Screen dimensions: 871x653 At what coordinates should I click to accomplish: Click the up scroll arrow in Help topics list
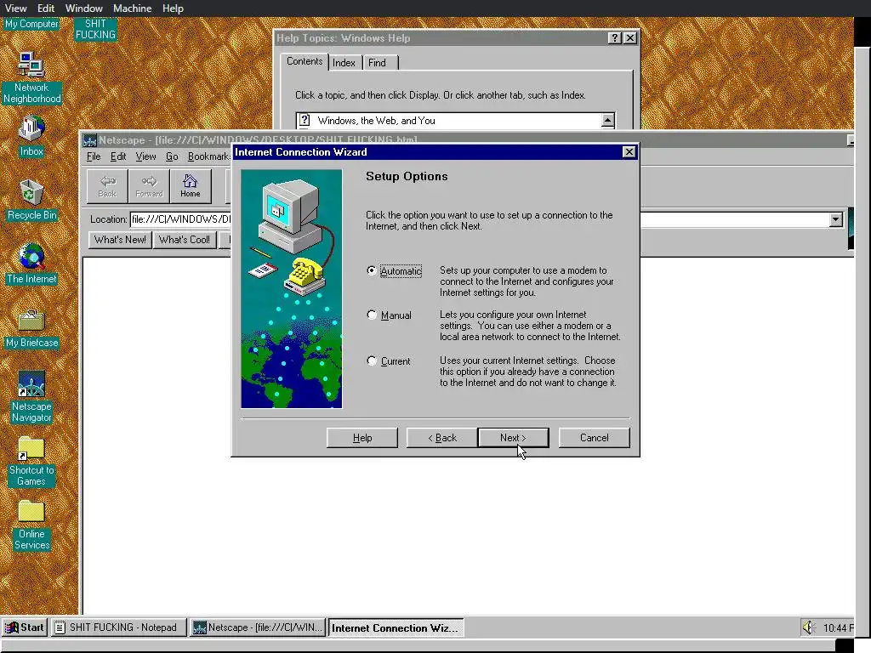(607, 120)
